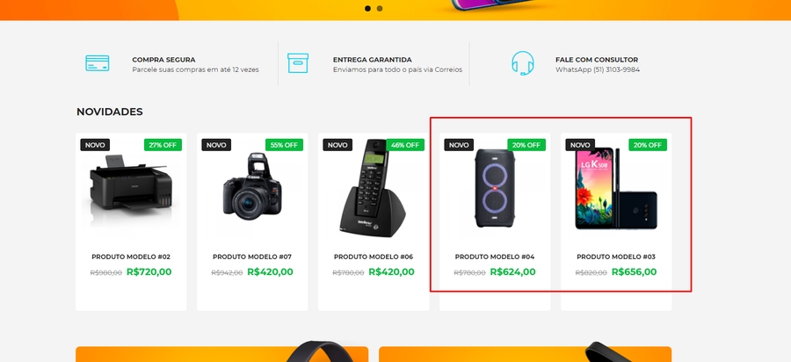
Task: Open the Canon camera product image
Action: (x=252, y=186)
